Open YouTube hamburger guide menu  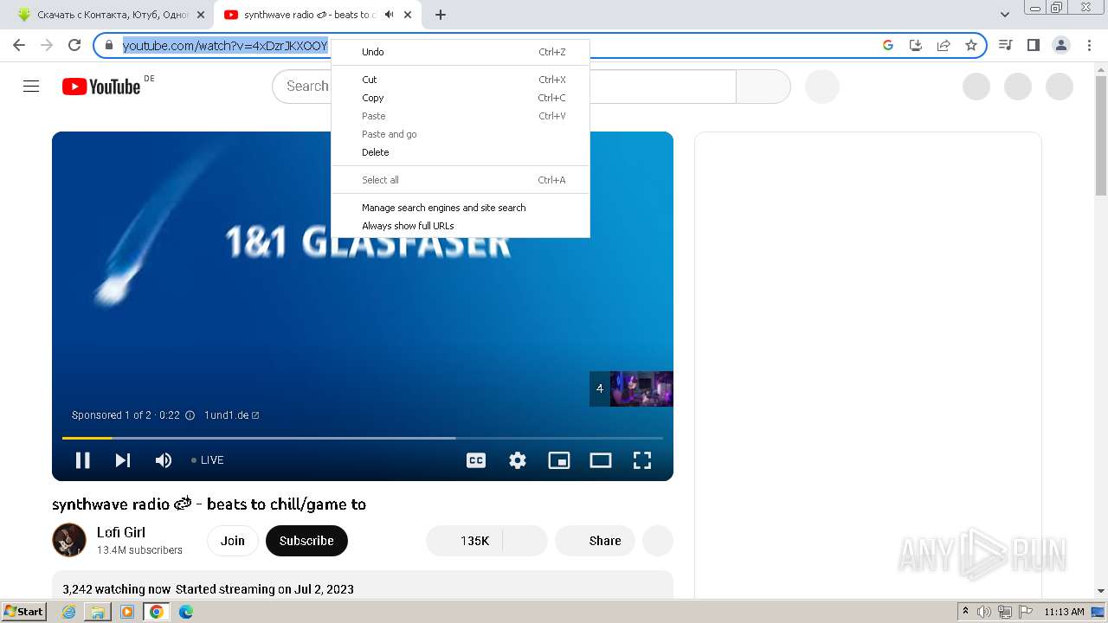tap(31, 87)
